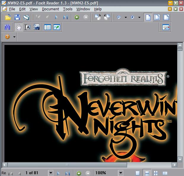Set Fit Width view icon
The image size is (184, 176).
(x=166, y=17)
